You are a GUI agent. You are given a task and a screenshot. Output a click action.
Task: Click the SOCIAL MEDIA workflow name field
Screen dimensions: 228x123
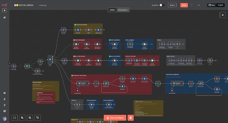(26, 5)
